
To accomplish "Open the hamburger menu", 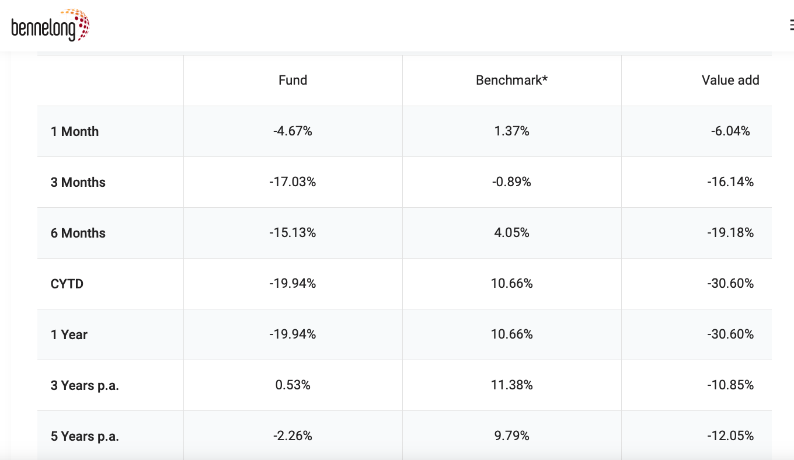I will pos(791,25).
